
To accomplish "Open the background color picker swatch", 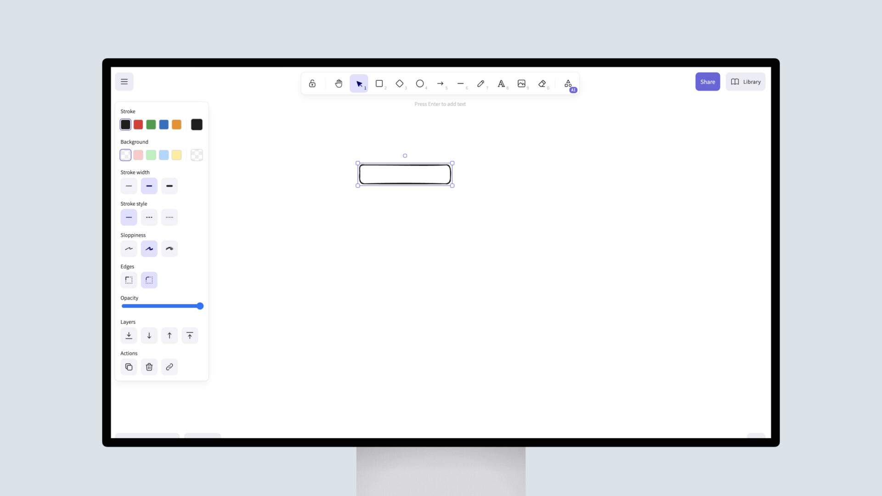I will pyautogui.click(x=197, y=155).
